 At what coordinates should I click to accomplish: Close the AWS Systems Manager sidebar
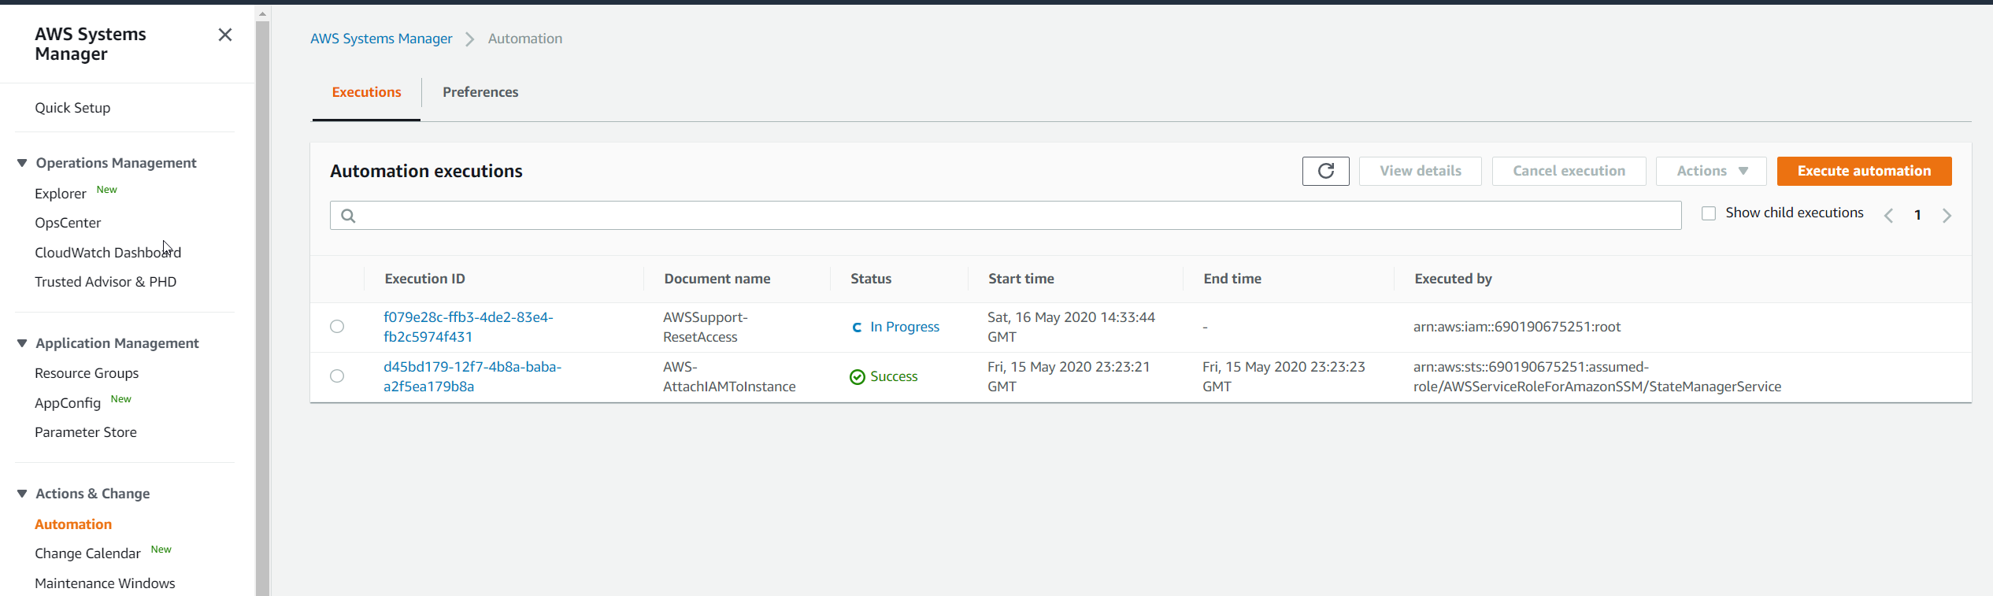coord(225,35)
